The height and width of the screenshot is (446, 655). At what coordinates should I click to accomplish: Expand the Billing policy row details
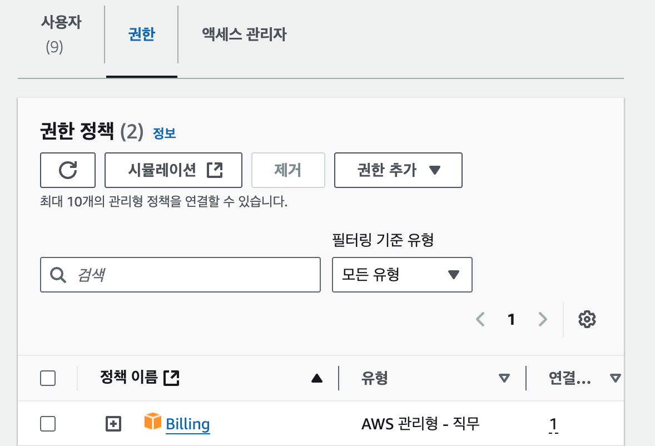coord(113,424)
